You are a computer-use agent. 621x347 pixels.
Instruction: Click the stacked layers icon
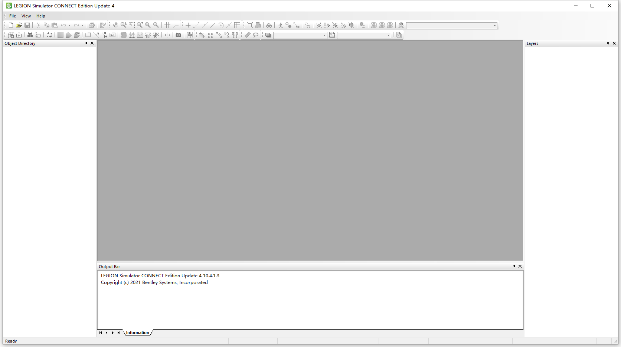click(268, 35)
